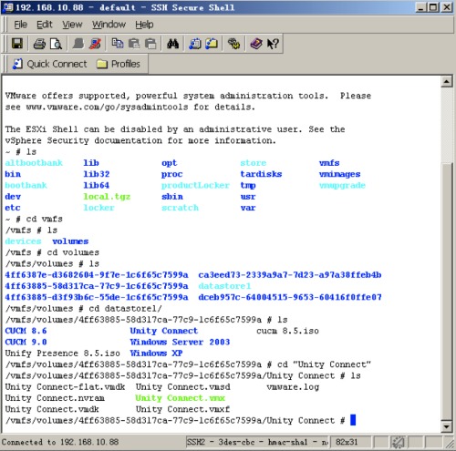Click the '82x31' terminal size status
Image resolution: width=456 pixels, height=451 pixels.
point(347,442)
